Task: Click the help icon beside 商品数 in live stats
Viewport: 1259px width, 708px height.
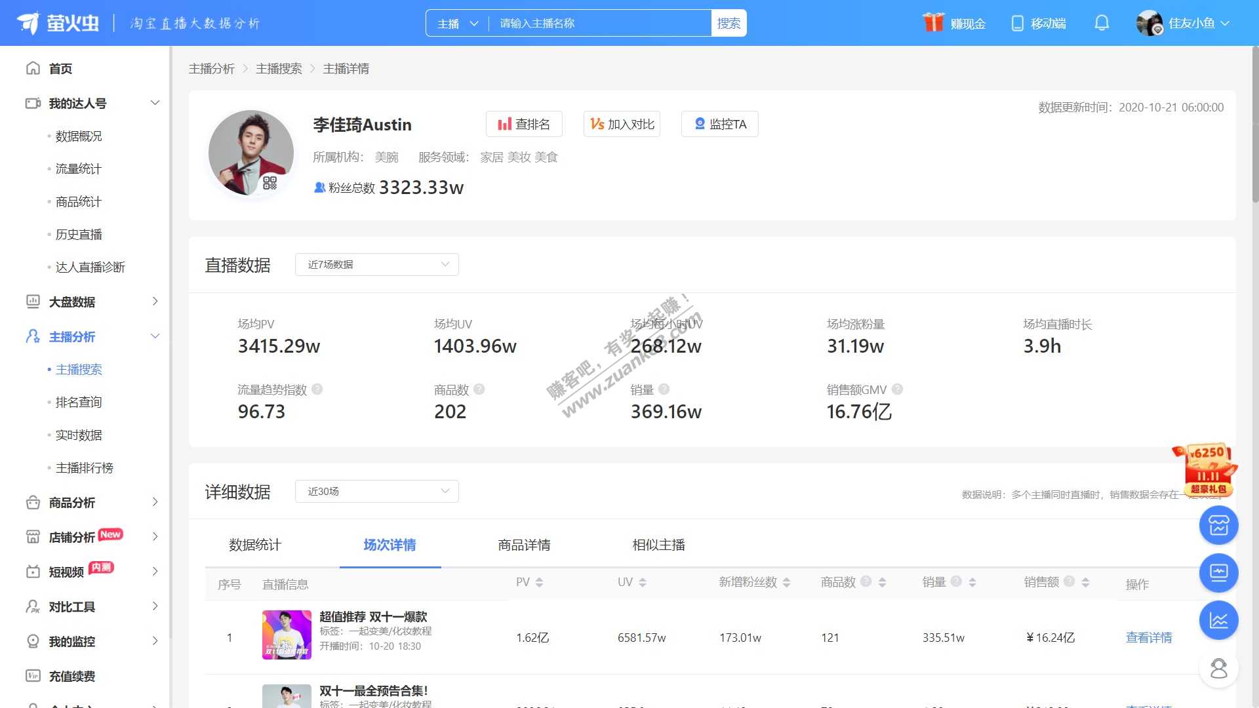Action: pyautogui.click(x=479, y=389)
